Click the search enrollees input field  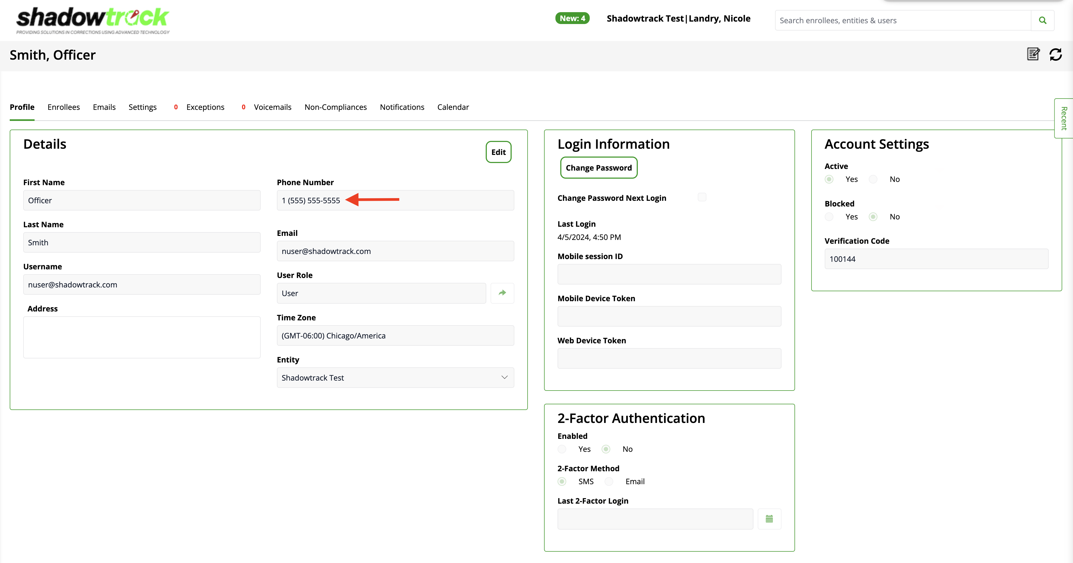click(902, 21)
